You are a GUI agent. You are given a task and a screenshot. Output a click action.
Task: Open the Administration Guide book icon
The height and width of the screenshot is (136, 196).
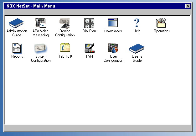click(17, 23)
